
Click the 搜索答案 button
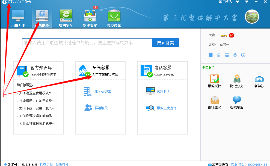[x=165, y=43]
